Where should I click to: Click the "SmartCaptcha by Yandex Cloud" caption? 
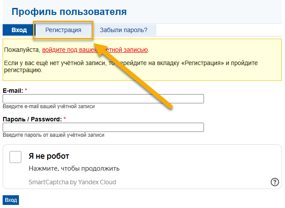point(72,182)
